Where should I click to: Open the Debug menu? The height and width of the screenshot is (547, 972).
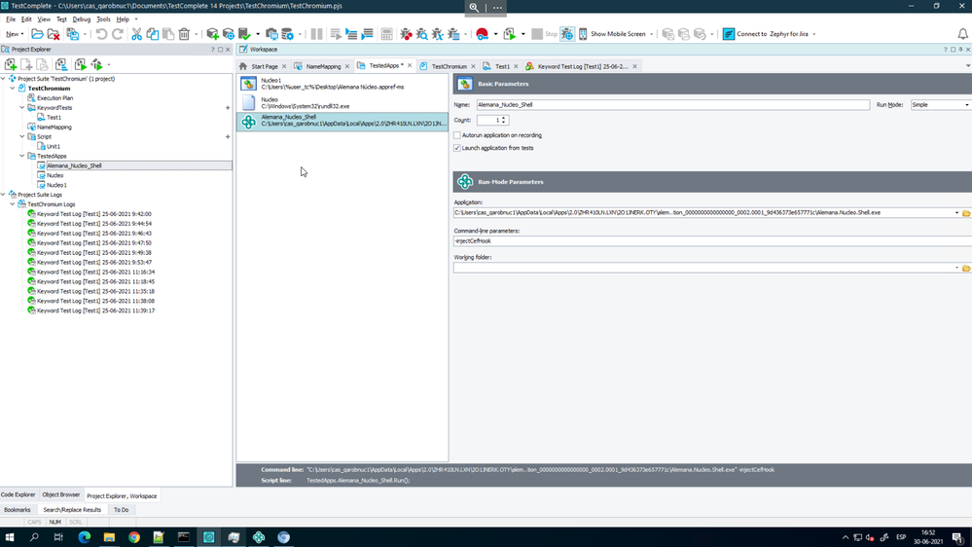point(82,19)
